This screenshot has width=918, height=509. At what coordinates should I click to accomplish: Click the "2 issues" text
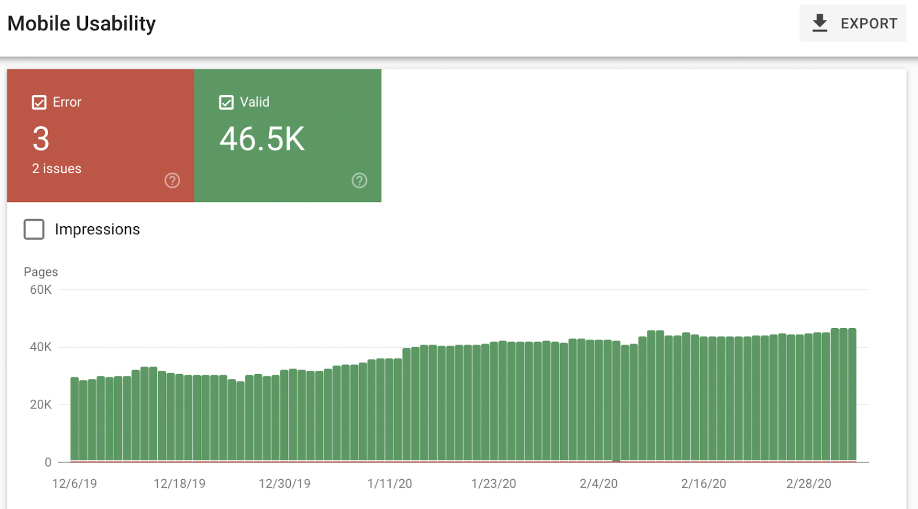point(57,169)
